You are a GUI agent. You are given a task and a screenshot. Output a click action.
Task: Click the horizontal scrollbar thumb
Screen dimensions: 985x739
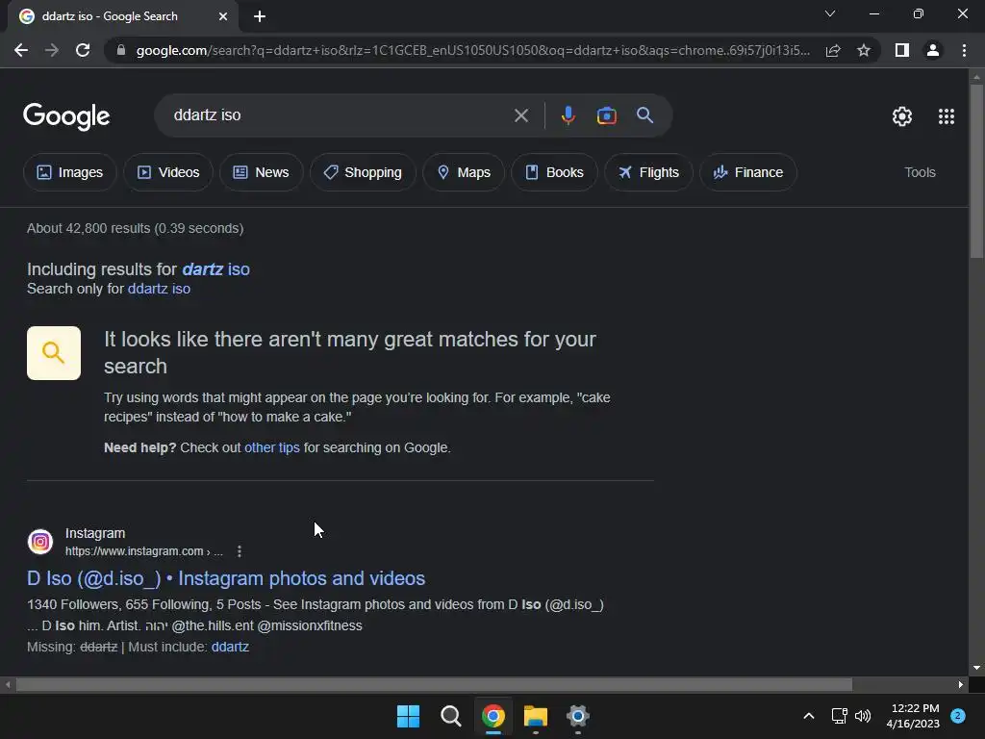pyautogui.click(x=434, y=684)
